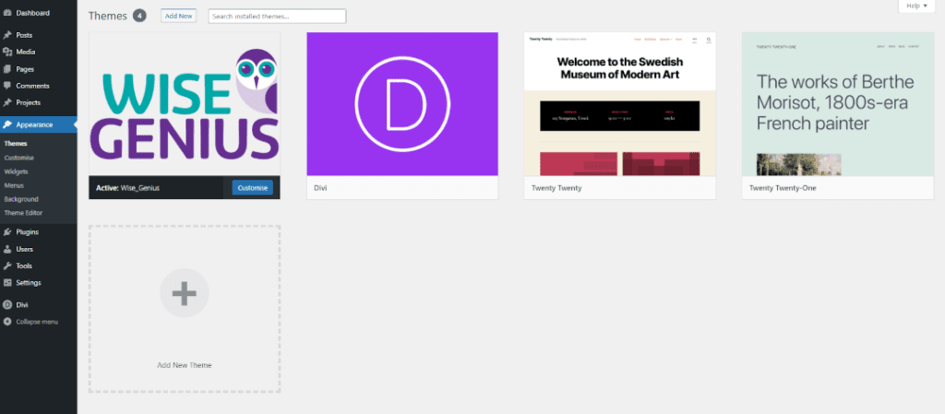Viewport: 945px width, 414px height.
Task: Open the Menus submenu link
Action: 14,185
